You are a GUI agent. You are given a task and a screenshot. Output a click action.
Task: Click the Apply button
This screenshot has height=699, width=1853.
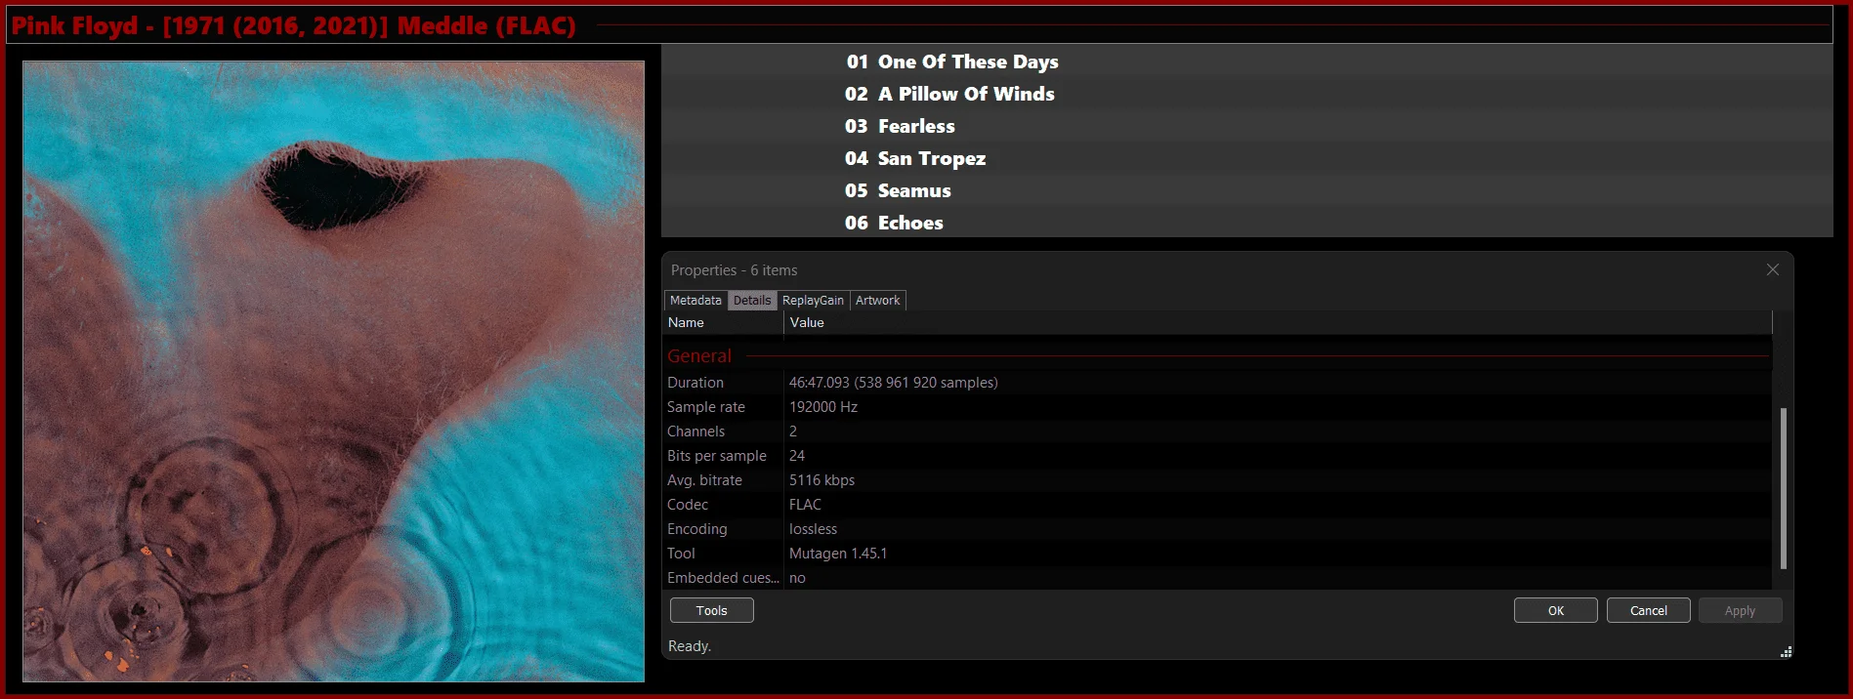(x=1740, y=610)
